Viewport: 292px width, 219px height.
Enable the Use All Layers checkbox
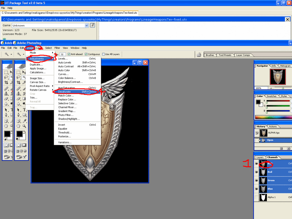click(x=103, y=54)
